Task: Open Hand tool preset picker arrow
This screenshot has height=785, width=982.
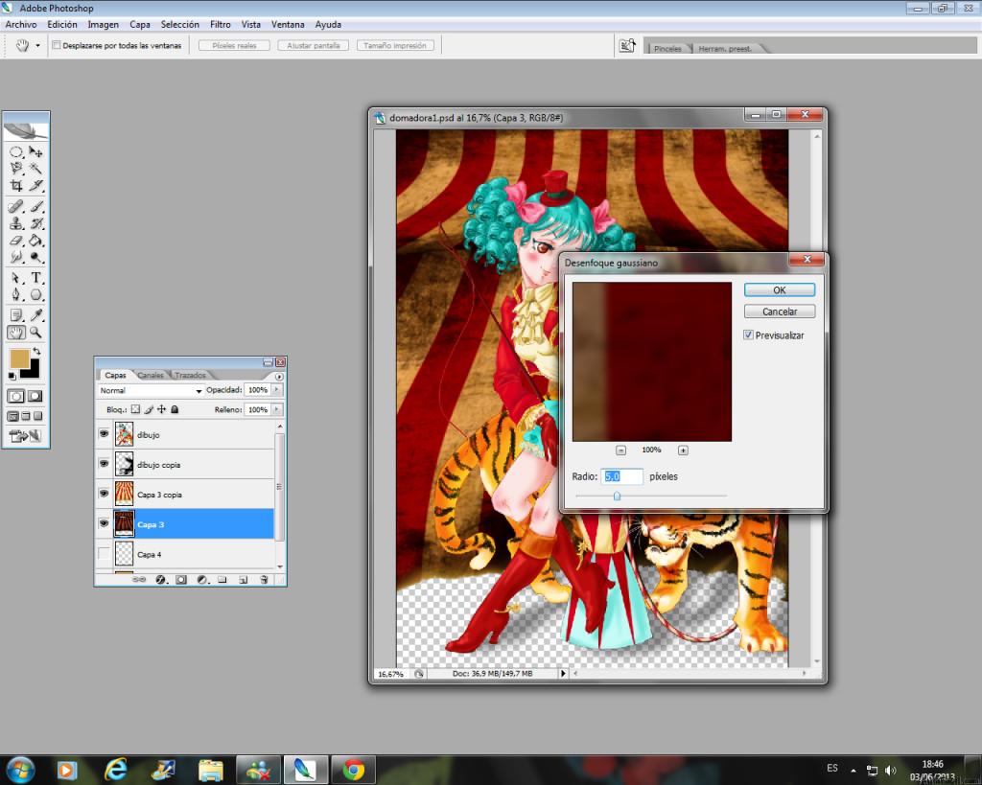Action: coord(37,46)
